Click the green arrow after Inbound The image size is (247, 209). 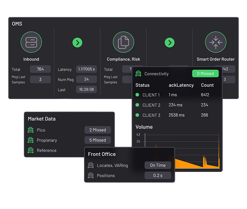click(x=77, y=42)
